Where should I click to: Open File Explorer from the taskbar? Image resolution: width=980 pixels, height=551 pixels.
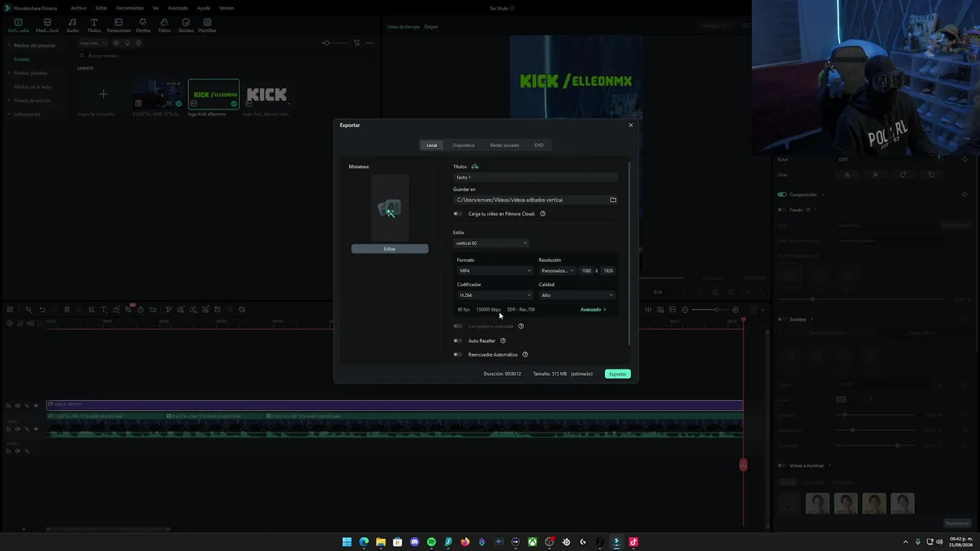(381, 542)
